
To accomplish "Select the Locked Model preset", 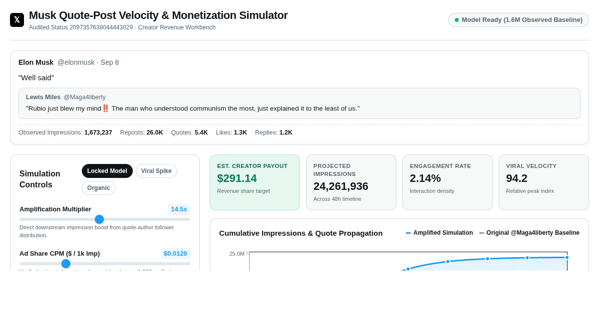I will 107,171.
